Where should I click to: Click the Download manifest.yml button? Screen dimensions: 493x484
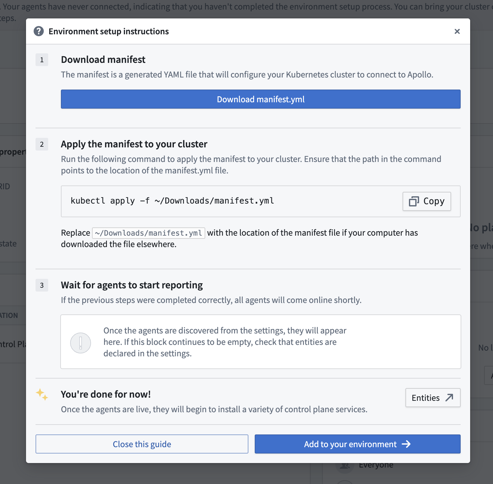260,99
